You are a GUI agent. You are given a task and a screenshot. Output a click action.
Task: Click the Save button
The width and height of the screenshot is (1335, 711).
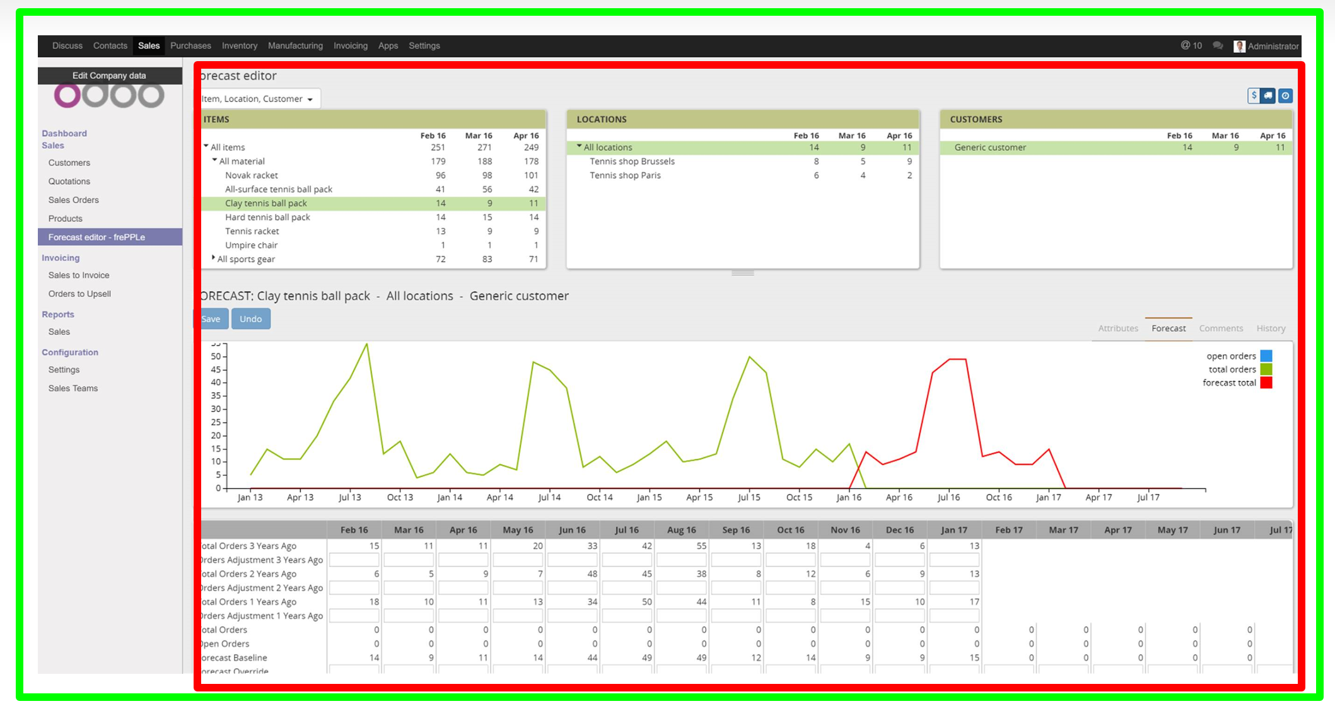click(210, 318)
